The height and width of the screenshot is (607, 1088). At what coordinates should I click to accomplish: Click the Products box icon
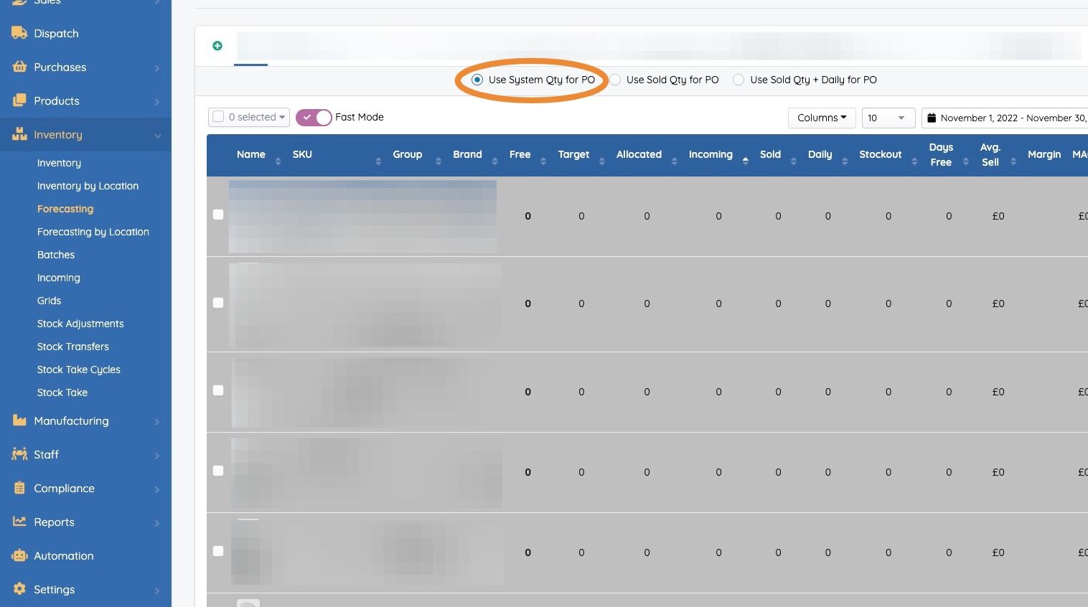(19, 100)
